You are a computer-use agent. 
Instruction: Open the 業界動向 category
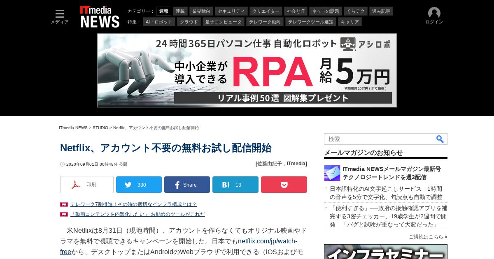[x=201, y=11]
